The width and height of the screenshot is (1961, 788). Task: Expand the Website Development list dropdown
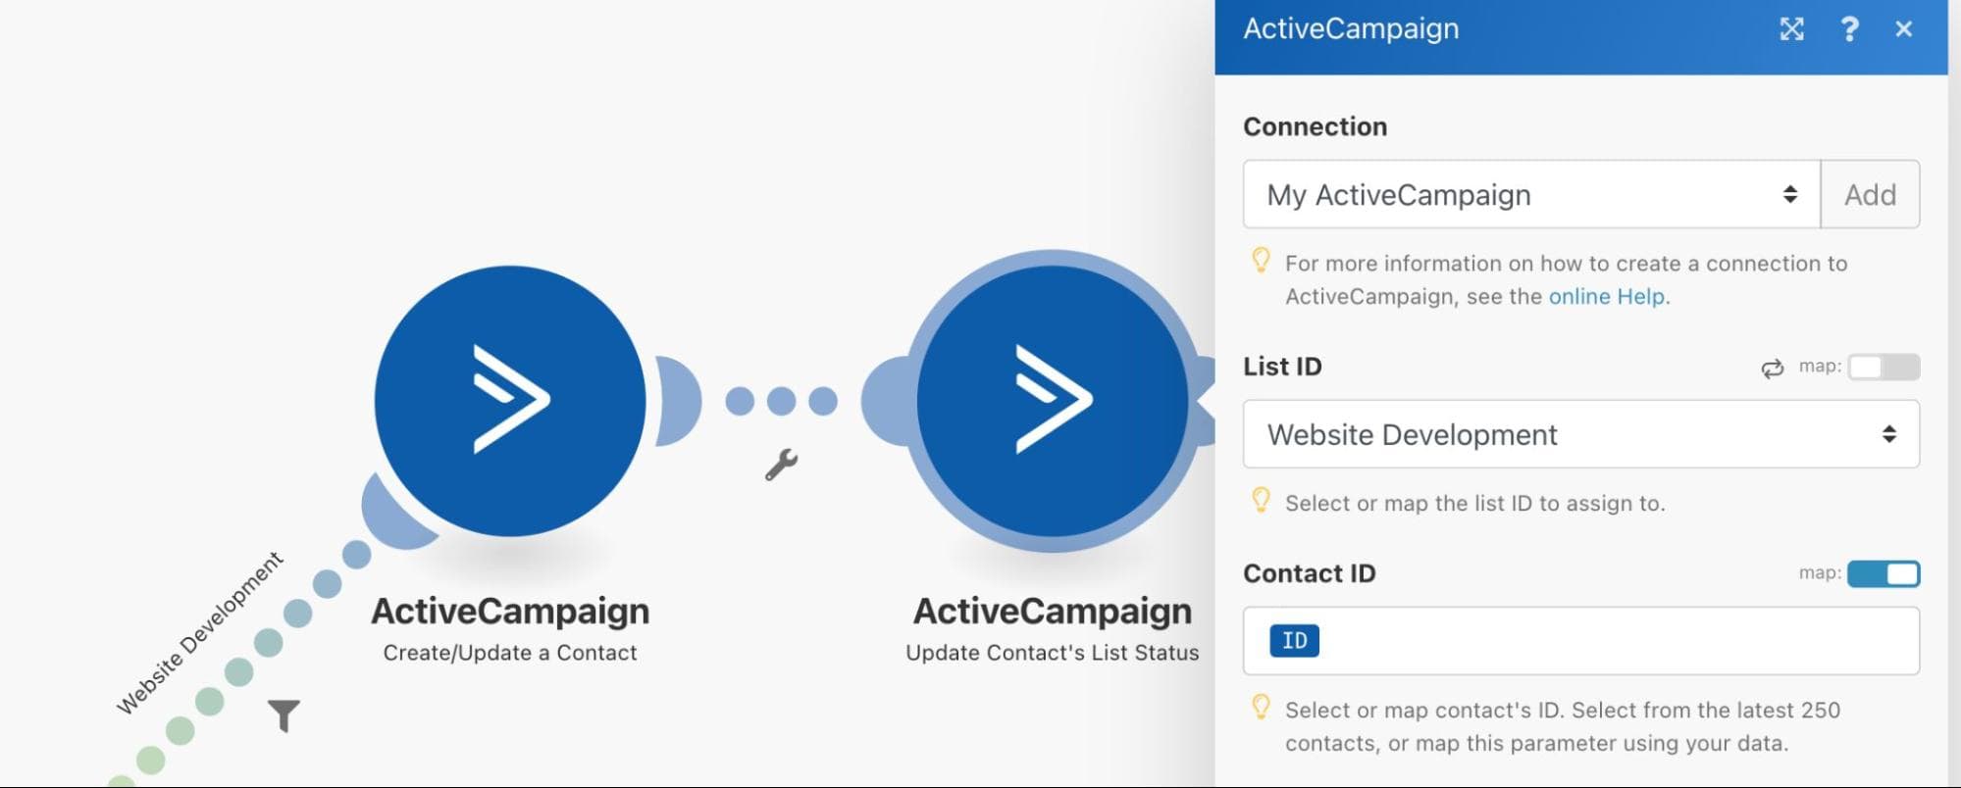coord(1579,434)
